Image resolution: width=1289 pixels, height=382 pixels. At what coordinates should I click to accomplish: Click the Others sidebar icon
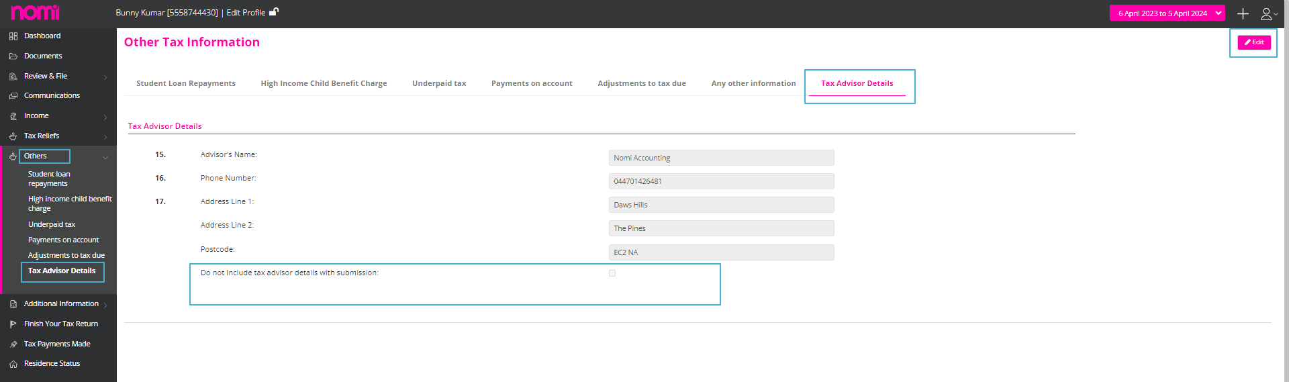point(13,156)
